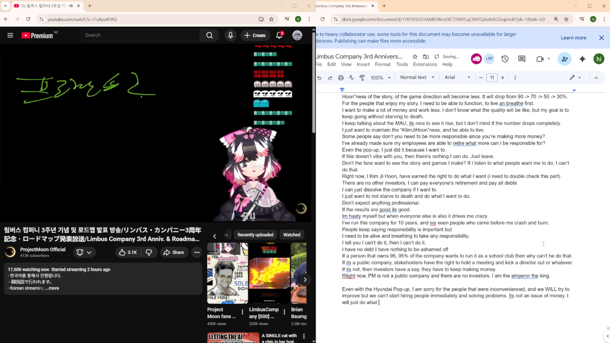Click the YouTube search input field
This screenshot has width=610, height=343.
pos(140,35)
